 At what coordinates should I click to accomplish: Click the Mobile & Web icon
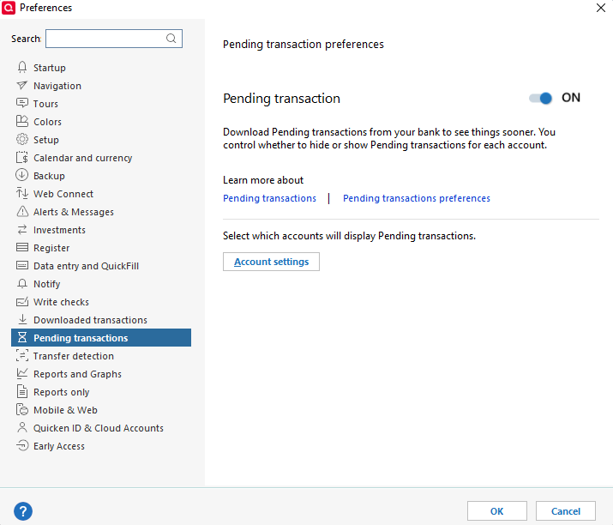(x=22, y=409)
